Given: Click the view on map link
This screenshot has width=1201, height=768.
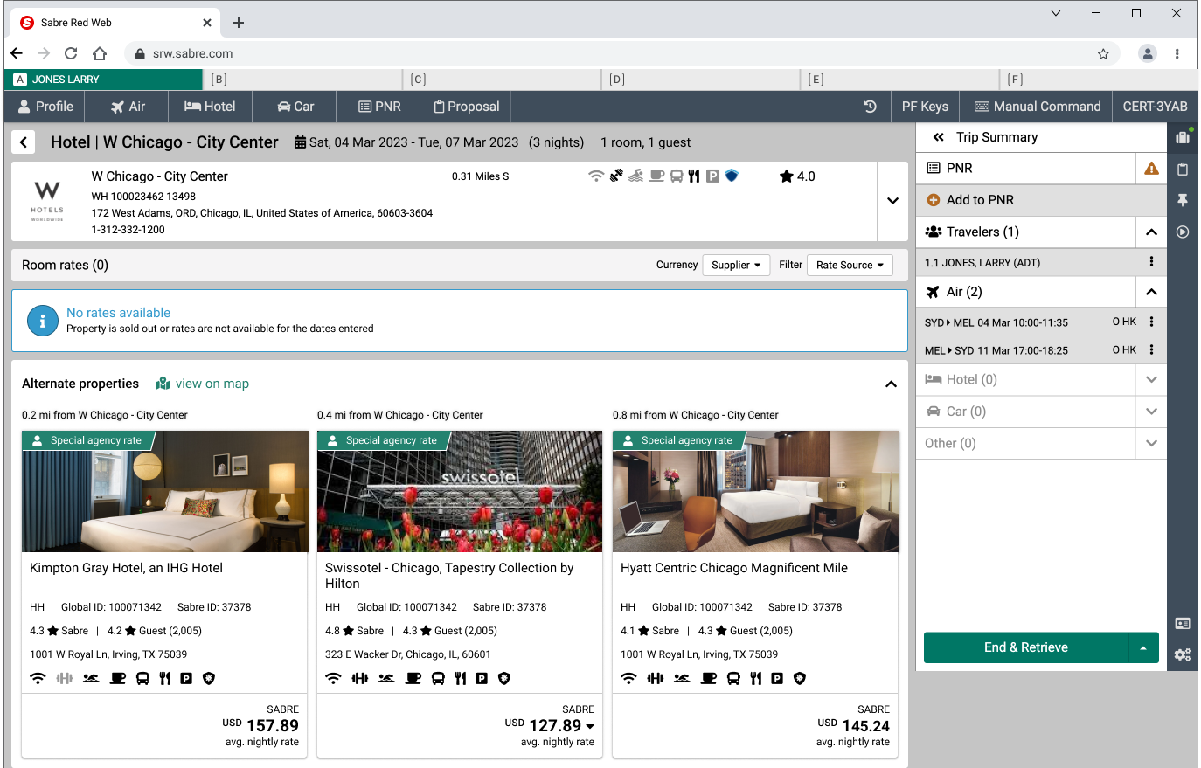Looking at the screenshot, I should pos(212,384).
